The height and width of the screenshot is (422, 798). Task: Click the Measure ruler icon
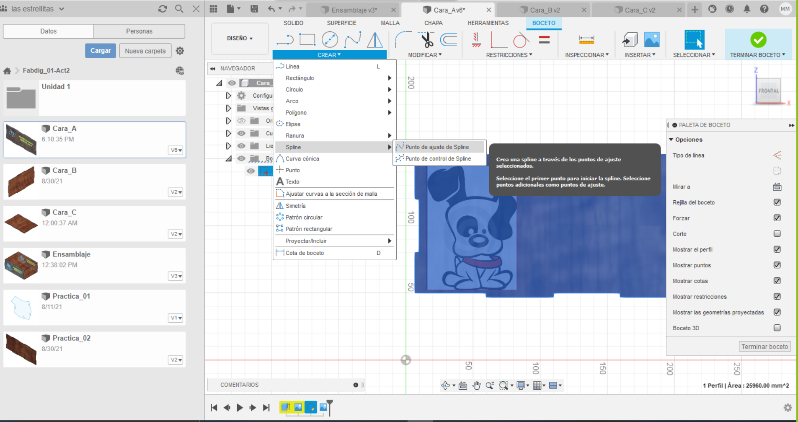point(586,40)
